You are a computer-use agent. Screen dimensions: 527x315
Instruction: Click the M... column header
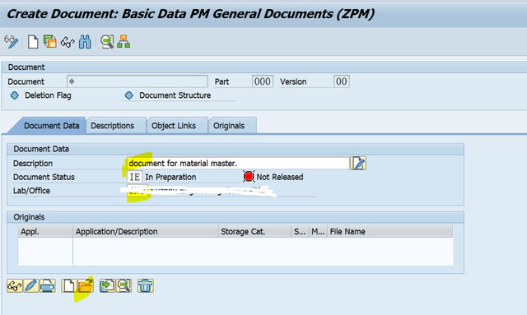318,231
